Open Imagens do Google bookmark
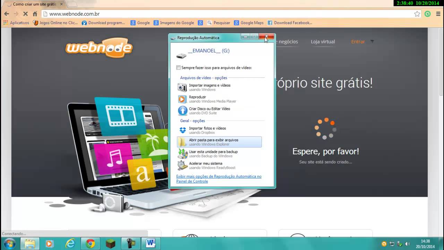 coord(173,23)
